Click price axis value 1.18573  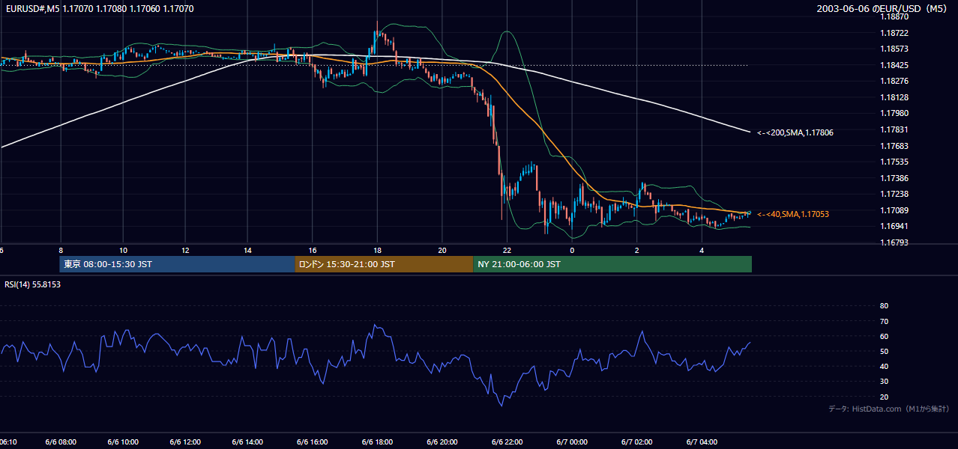click(894, 49)
